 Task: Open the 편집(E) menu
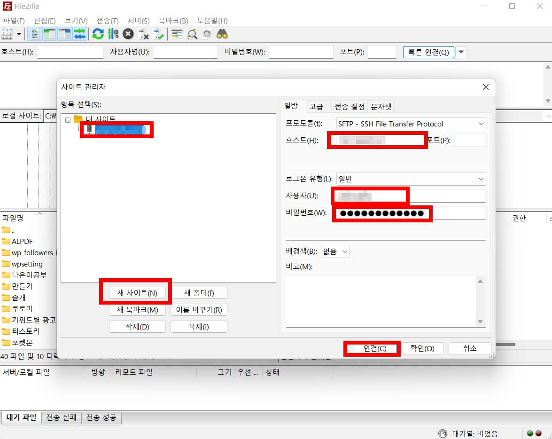click(45, 21)
